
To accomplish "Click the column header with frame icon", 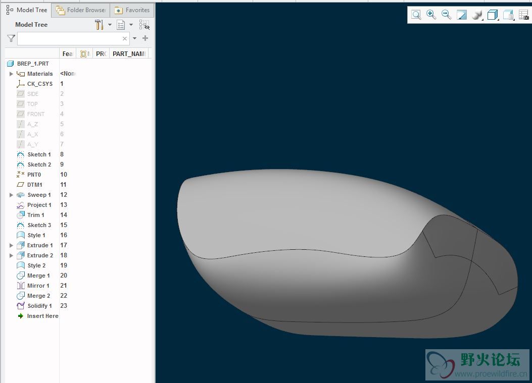I will 84,53.
